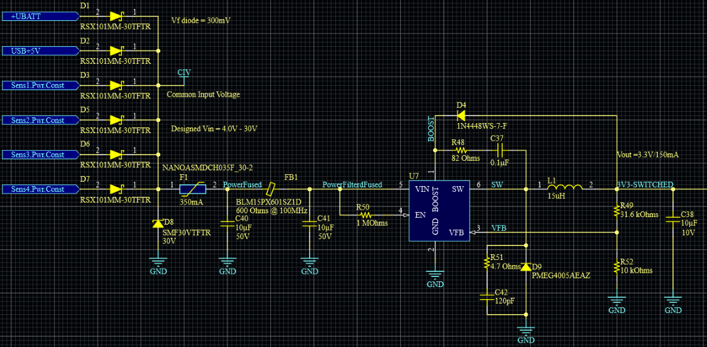
Task: Select the PowerFilterdFused net label
Action: pos(352,185)
